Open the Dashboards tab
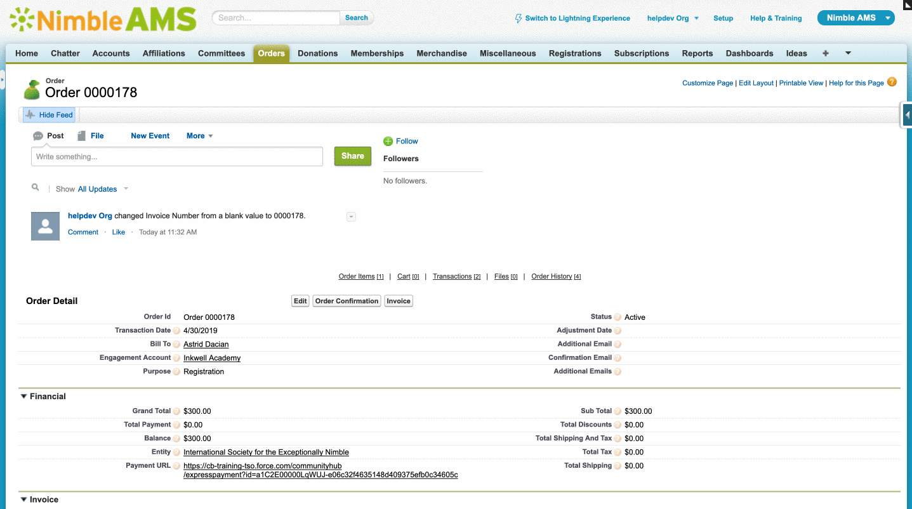 (749, 53)
